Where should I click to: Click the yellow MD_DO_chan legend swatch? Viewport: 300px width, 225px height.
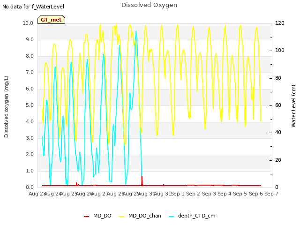122,217
